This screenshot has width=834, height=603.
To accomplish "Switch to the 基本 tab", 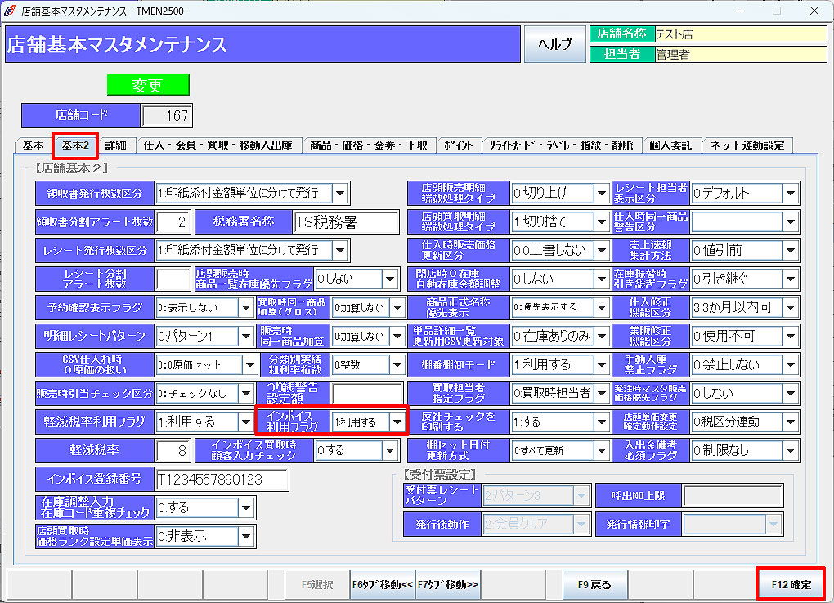I will click(33, 145).
